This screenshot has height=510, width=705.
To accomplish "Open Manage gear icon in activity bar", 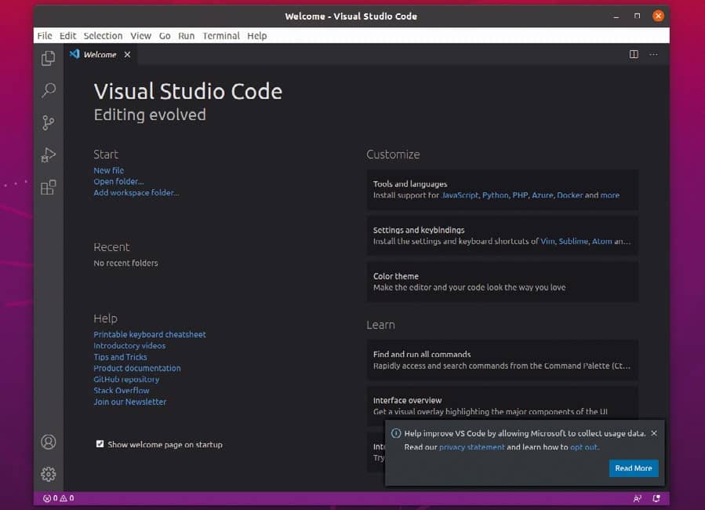I will point(48,474).
